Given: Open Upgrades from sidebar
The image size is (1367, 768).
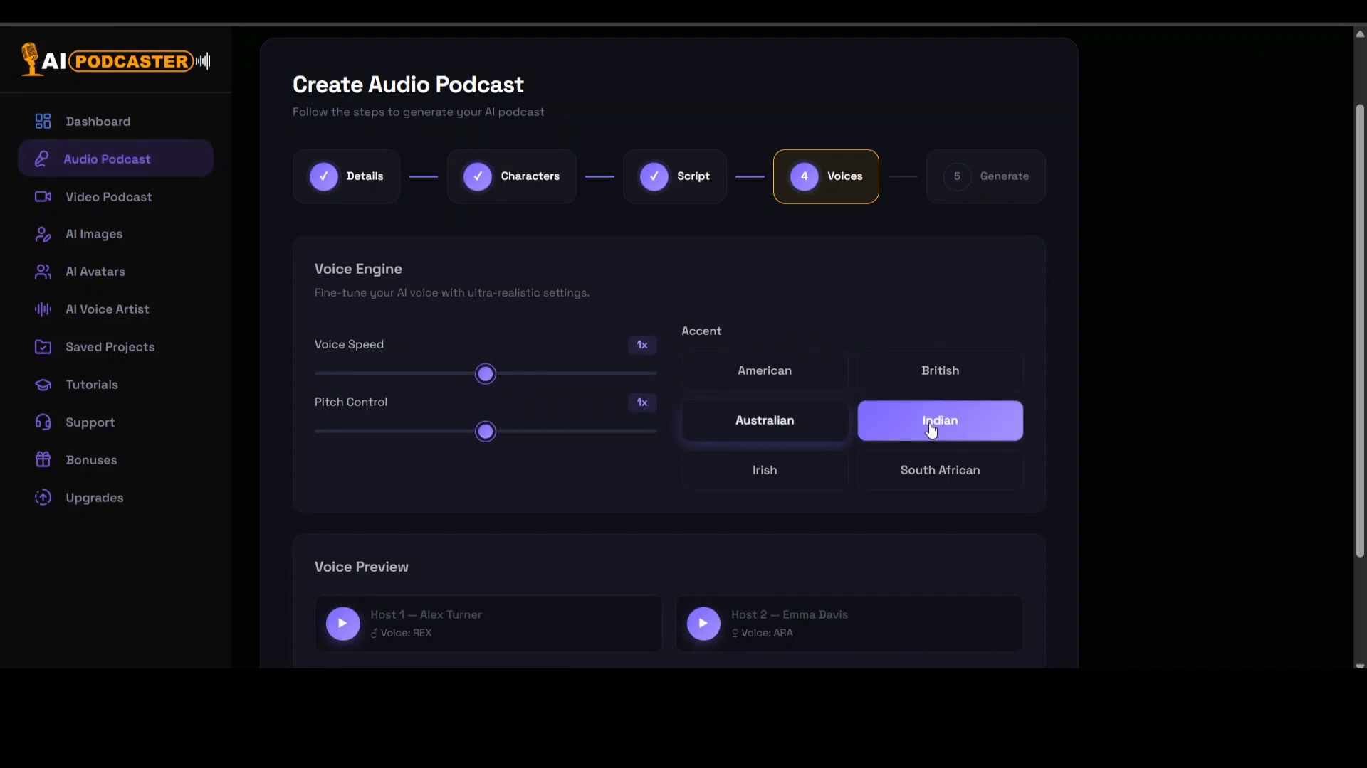Looking at the screenshot, I should tap(115, 498).
